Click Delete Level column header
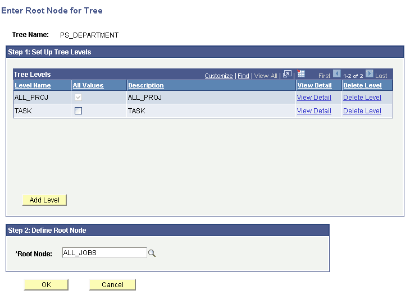Screen dimensions: 410x295 362,85
